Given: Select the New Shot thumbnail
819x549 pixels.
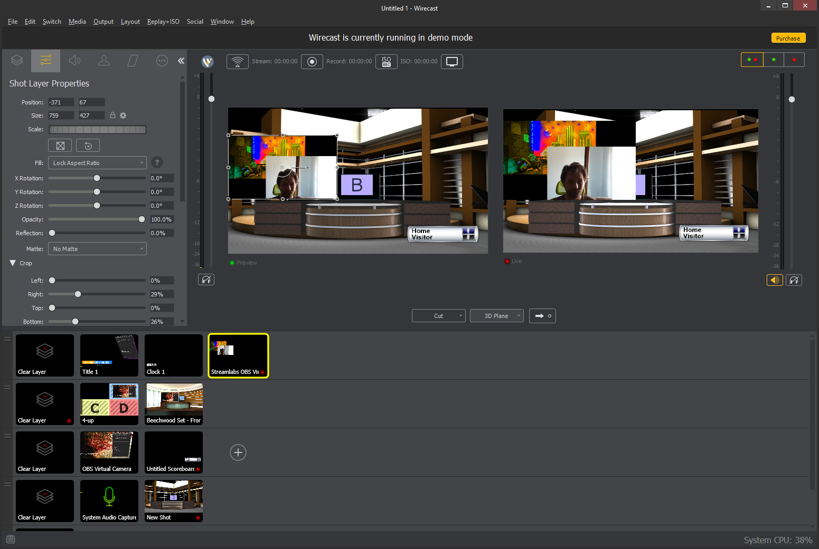Looking at the screenshot, I should (x=174, y=501).
